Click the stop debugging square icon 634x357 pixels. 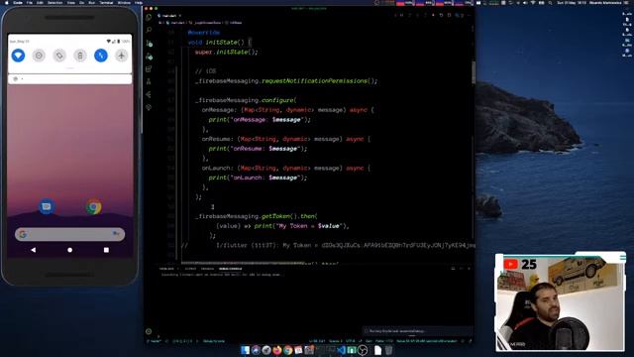click(x=449, y=16)
